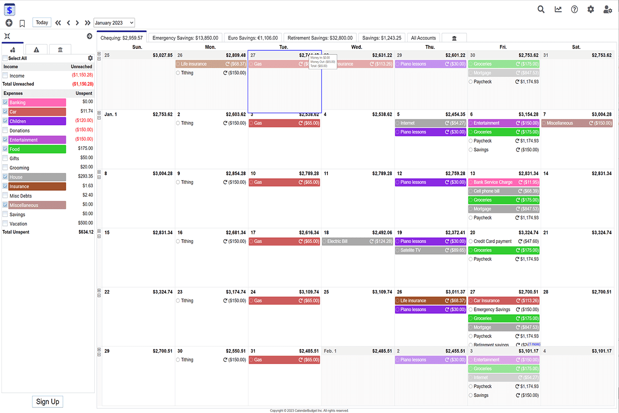
Task: Check the Select All checkbox
Action: click(5, 58)
